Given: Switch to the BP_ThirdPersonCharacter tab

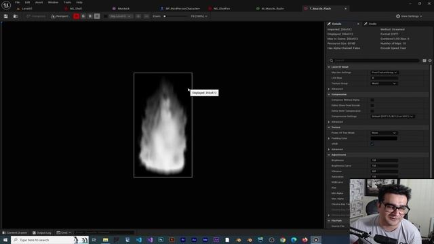Looking at the screenshot, I should point(180,9).
